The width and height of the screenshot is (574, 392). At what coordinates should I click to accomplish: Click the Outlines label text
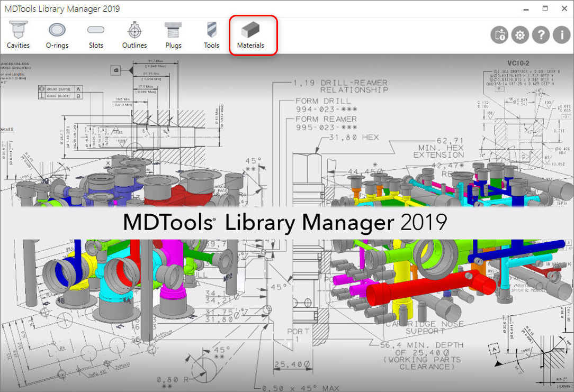[x=134, y=45]
